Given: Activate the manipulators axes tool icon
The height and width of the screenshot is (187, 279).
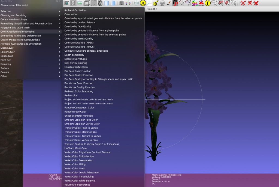Looking at the screenshot, I should point(150,3).
